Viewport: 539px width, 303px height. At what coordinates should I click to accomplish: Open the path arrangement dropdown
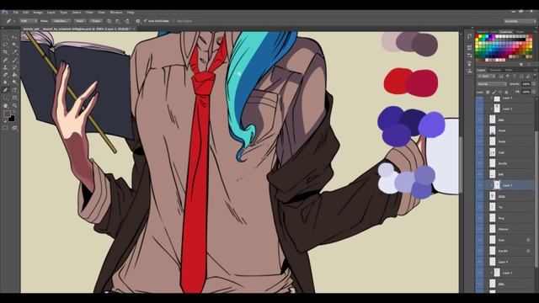pyautogui.click(x=127, y=21)
